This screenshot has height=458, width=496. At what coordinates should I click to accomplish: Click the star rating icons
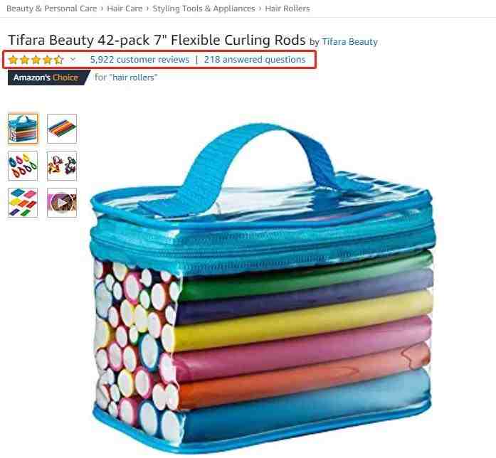click(x=36, y=60)
